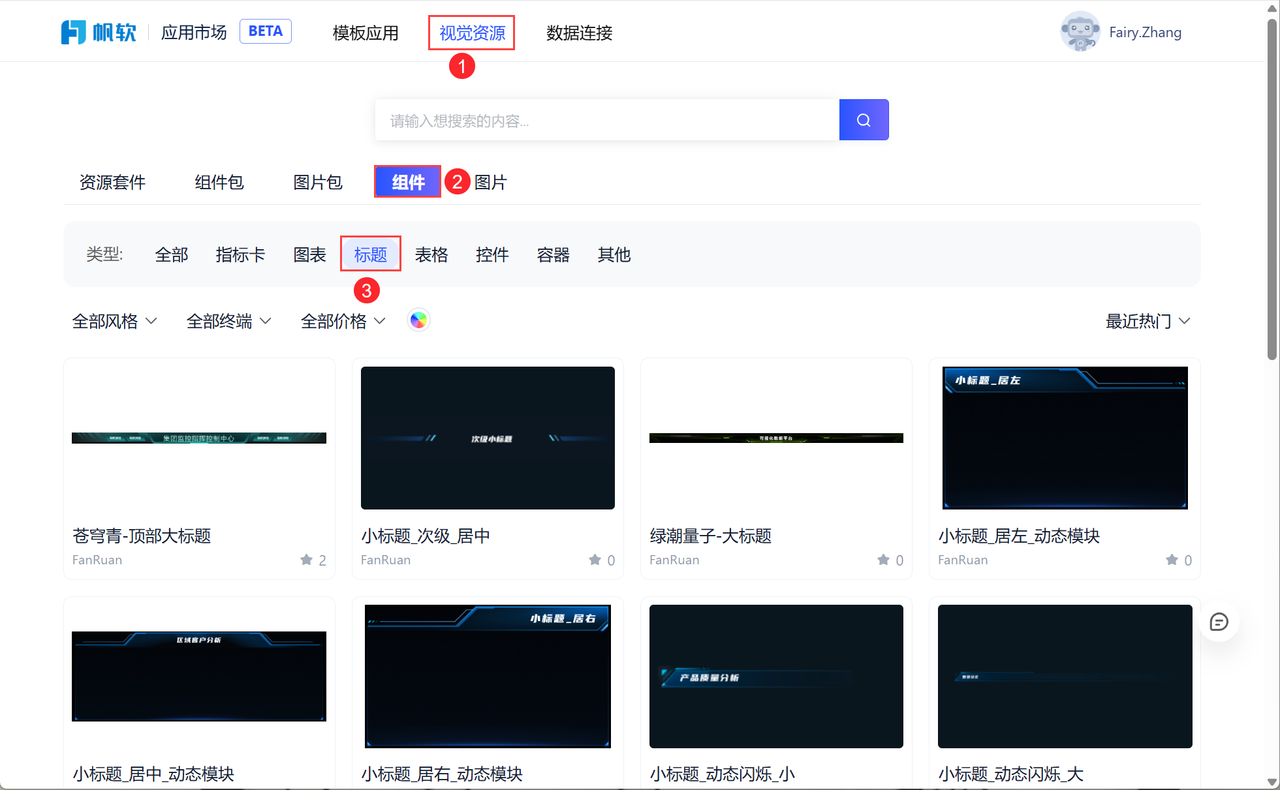Star the 绿潮量子-大标题 component
The height and width of the screenshot is (790, 1280).
(x=884, y=560)
